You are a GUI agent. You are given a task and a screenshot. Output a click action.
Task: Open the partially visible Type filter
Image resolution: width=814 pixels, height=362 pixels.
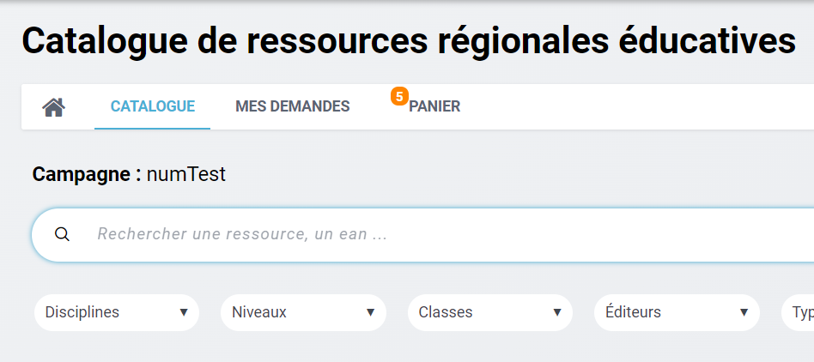tap(800, 312)
